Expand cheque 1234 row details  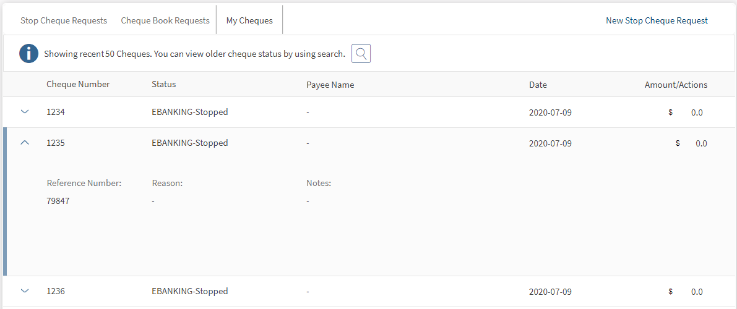coord(25,112)
